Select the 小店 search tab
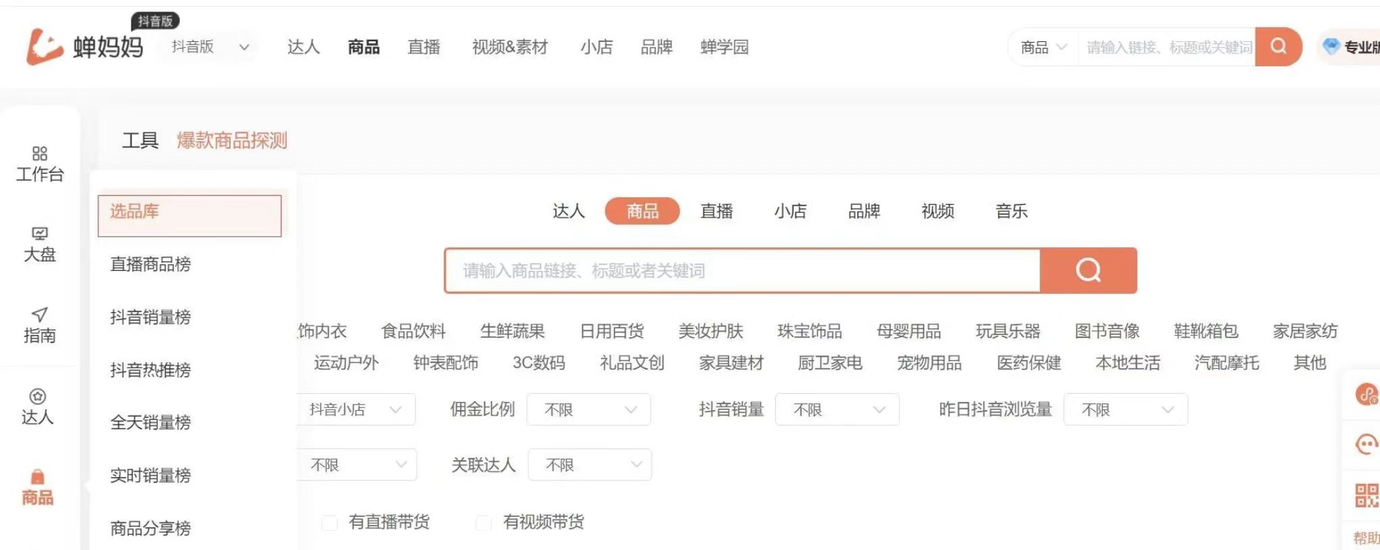Viewport: 1380px width, 550px height. (790, 211)
